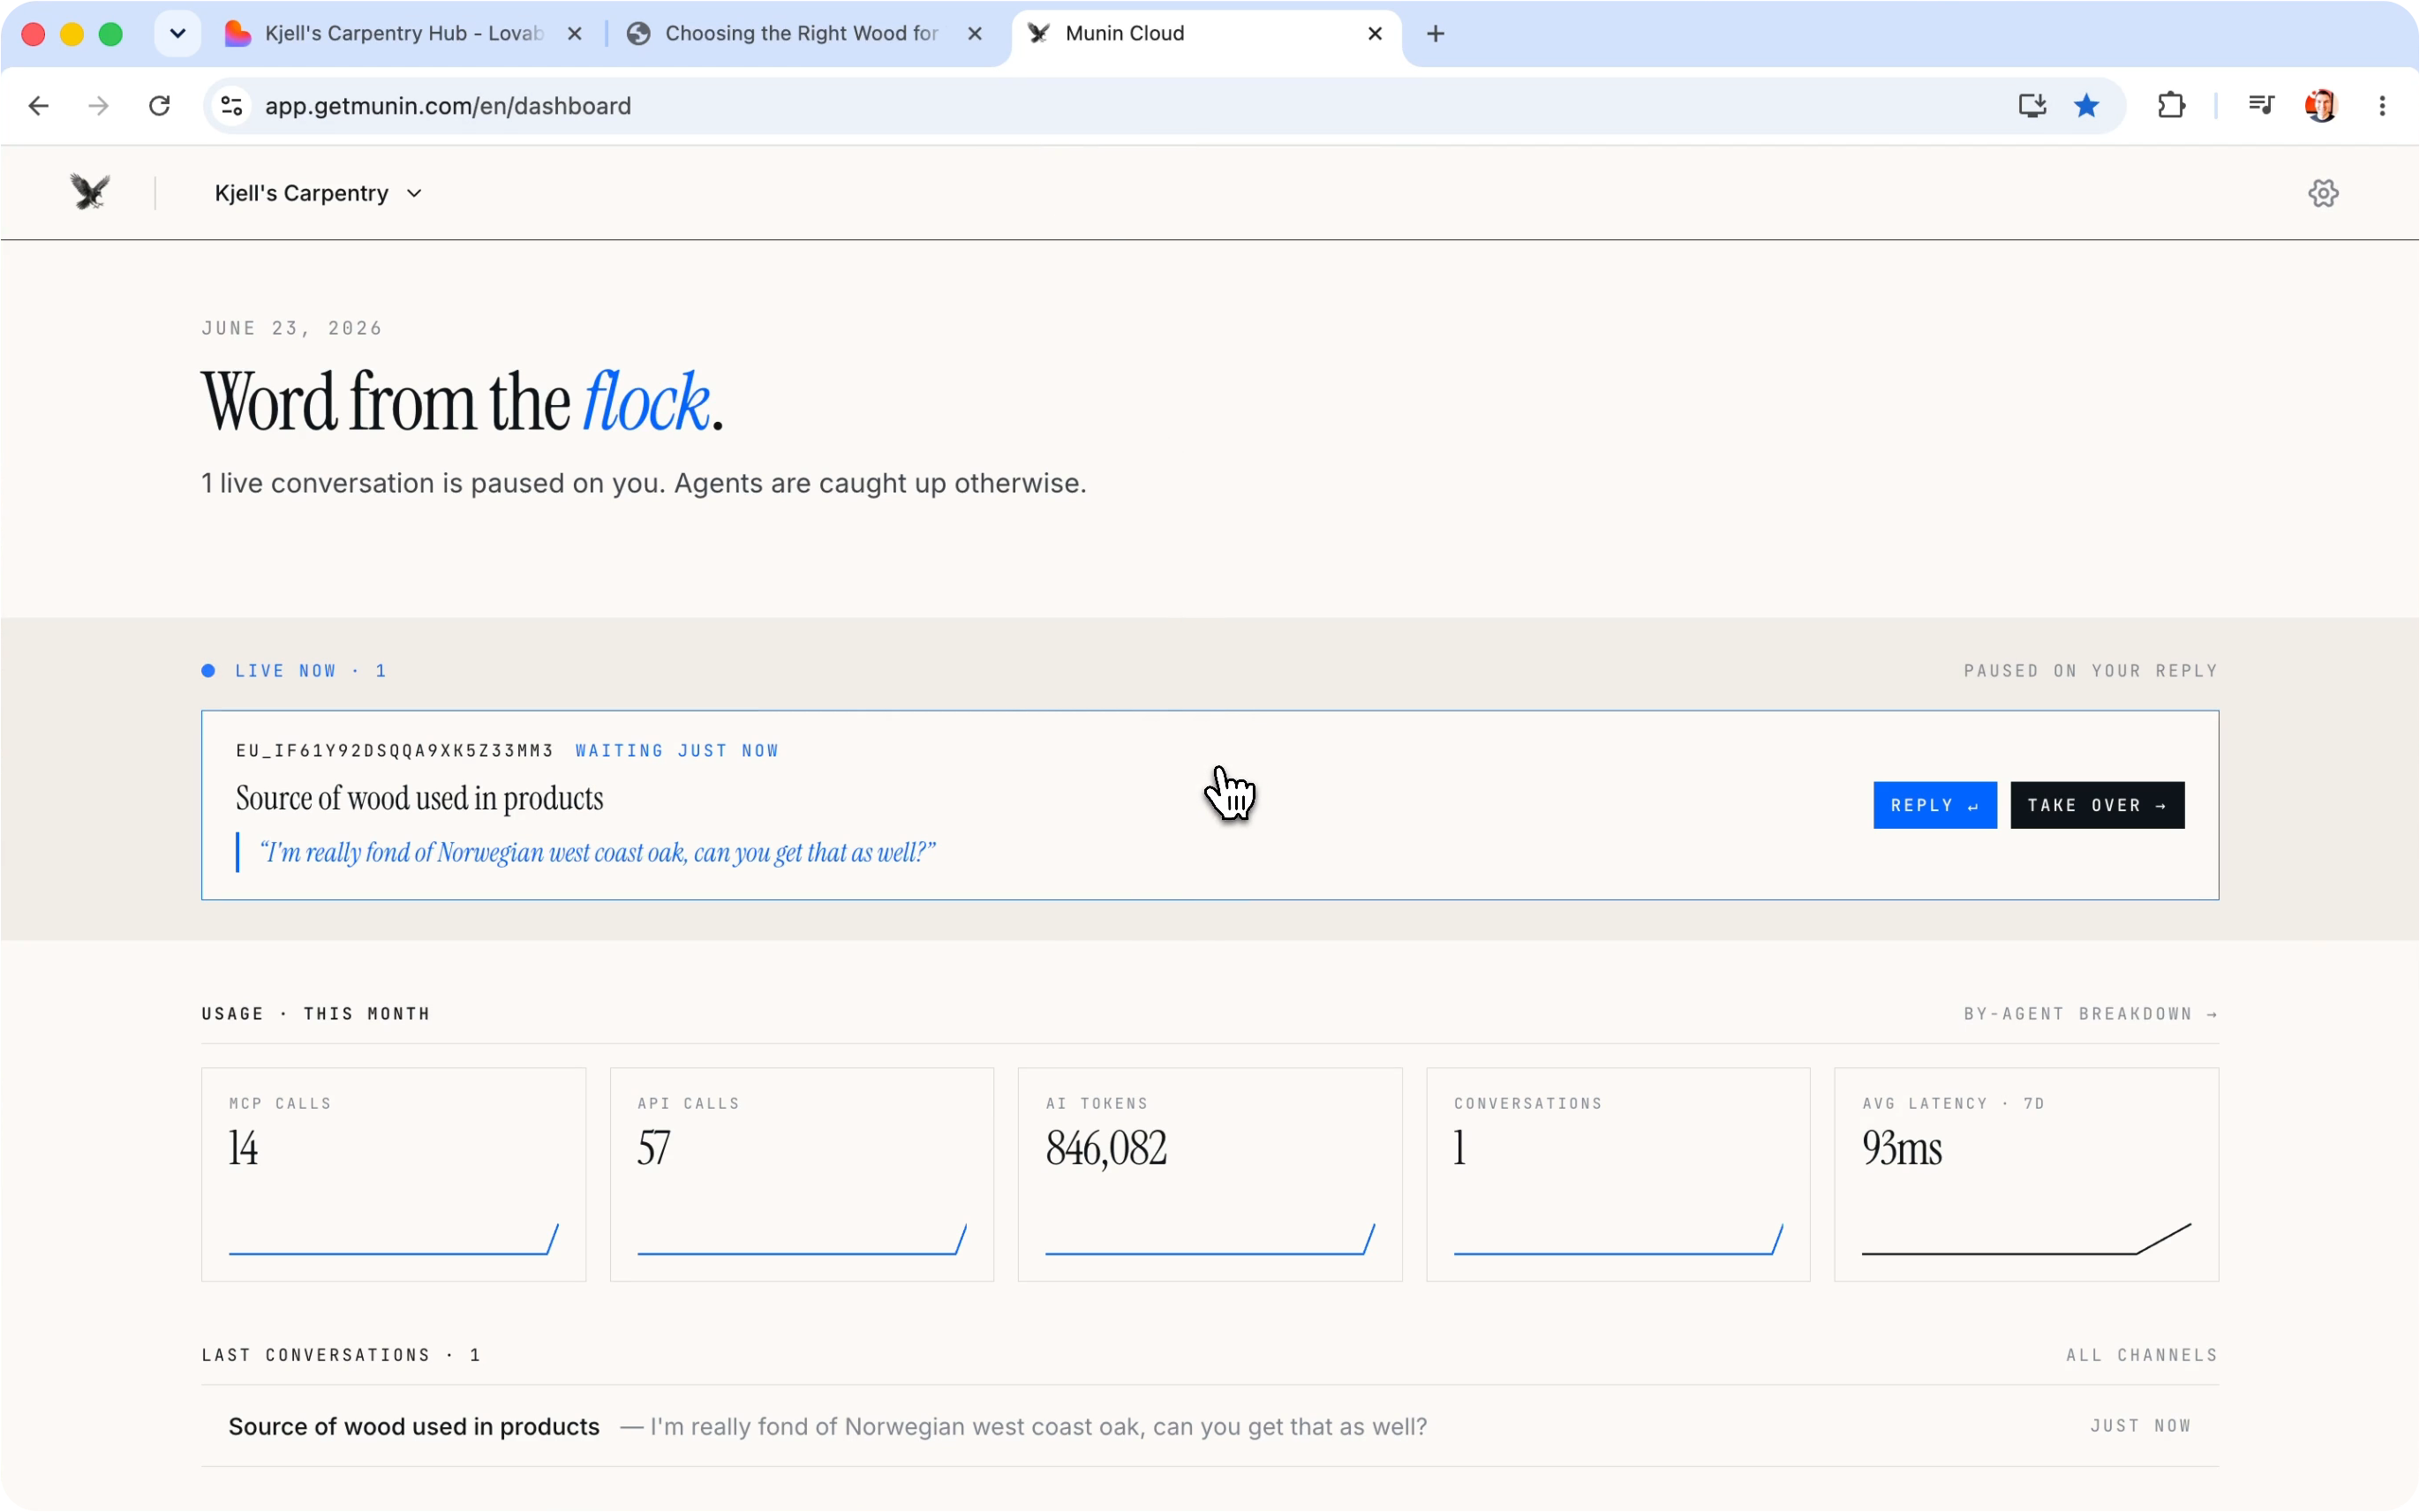
Task: Close the Choosing the Right Wood tab
Action: coord(974,34)
